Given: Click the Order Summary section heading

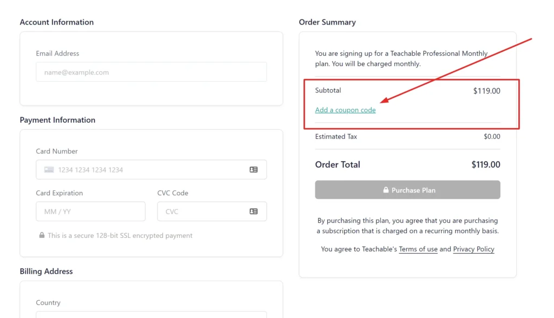Looking at the screenshot, I should point(327,22).
